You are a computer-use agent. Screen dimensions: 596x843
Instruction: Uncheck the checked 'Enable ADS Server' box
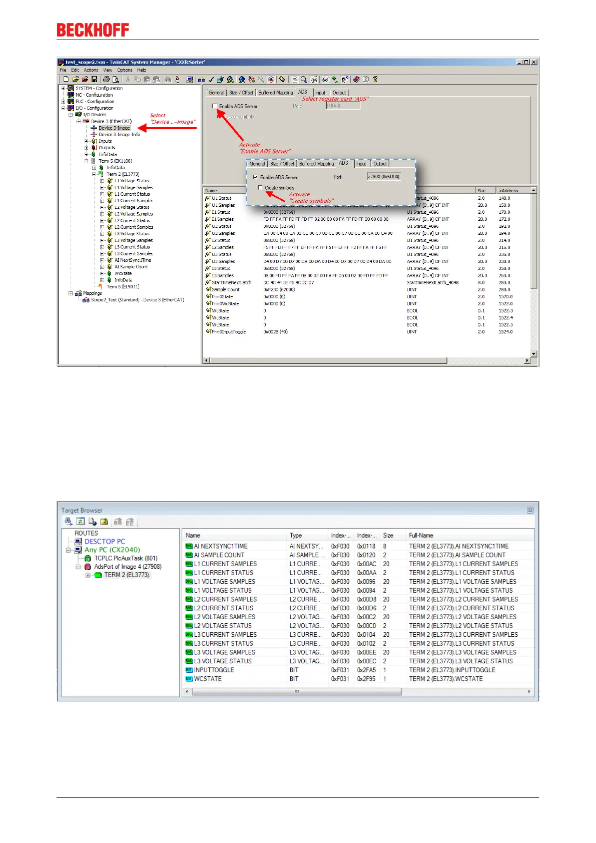(x=256, y=177)
